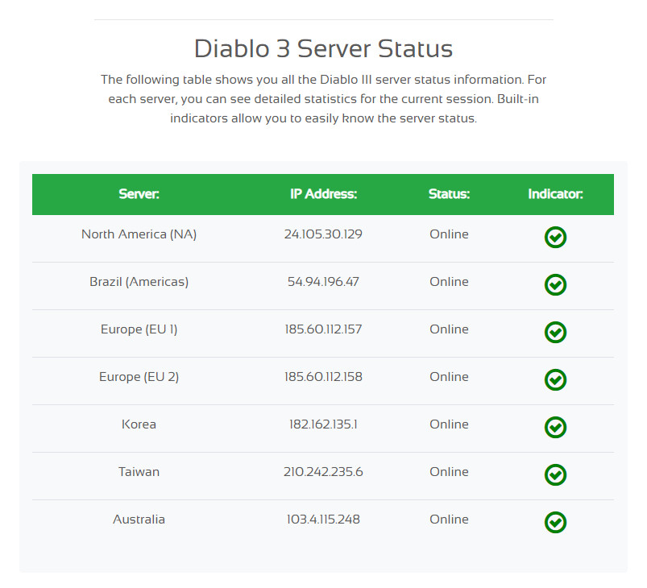Click the Europe EU 1 check indicator icon
The height and width of the screenshot is (588, 647).
tap(555, 332)
